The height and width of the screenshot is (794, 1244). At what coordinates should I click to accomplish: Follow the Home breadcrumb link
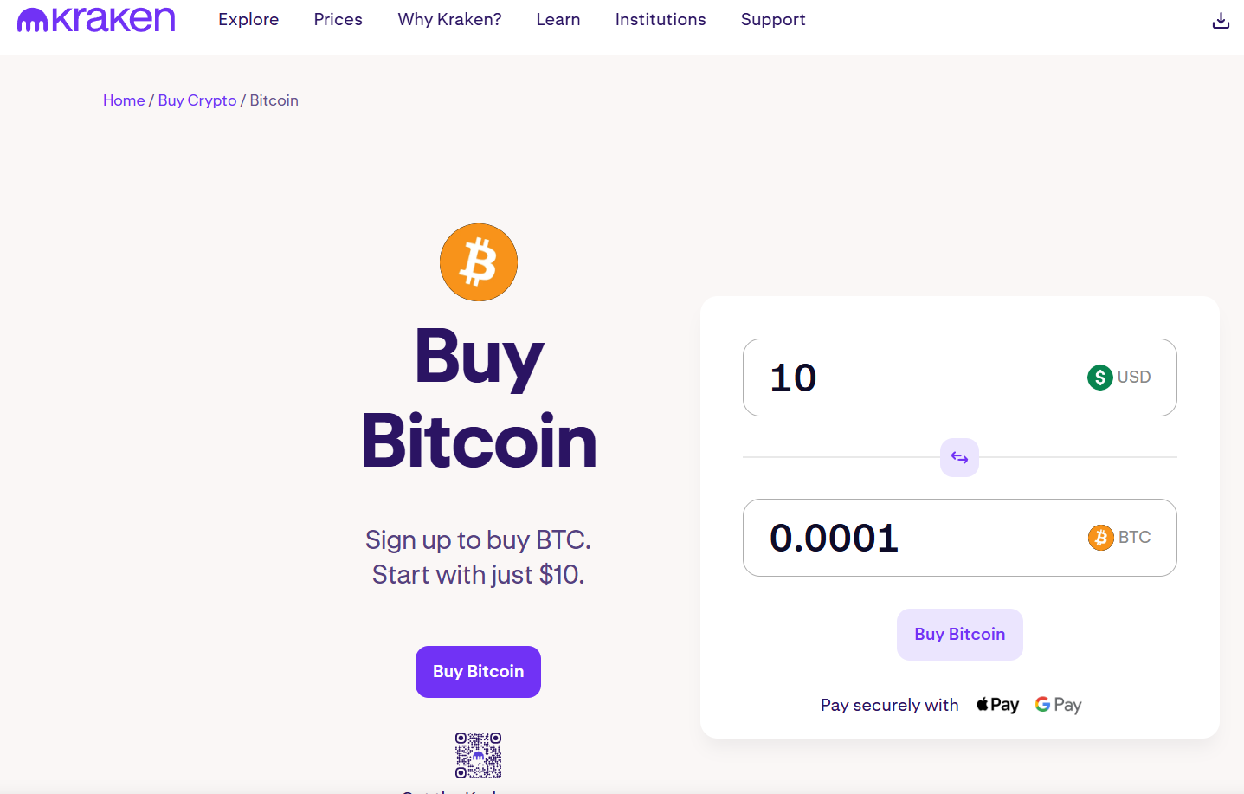pos(124,100)
